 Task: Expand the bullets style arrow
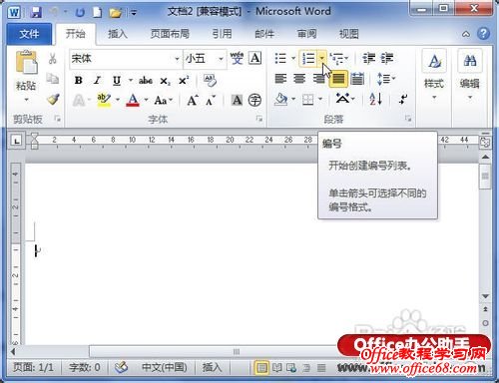coord(293,59)
